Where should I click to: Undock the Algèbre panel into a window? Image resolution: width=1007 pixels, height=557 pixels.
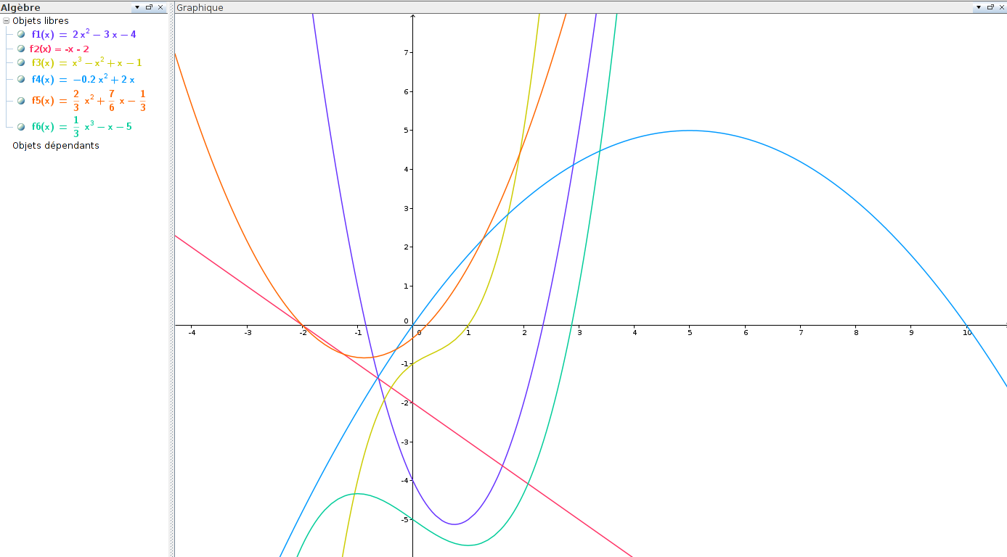click(x=149, y=7)
